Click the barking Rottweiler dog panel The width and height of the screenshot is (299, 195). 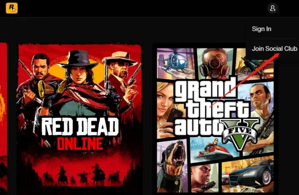click(x=172, y=165)
